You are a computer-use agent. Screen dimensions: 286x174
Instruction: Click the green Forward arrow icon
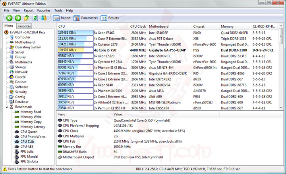[x=18, y=18]
